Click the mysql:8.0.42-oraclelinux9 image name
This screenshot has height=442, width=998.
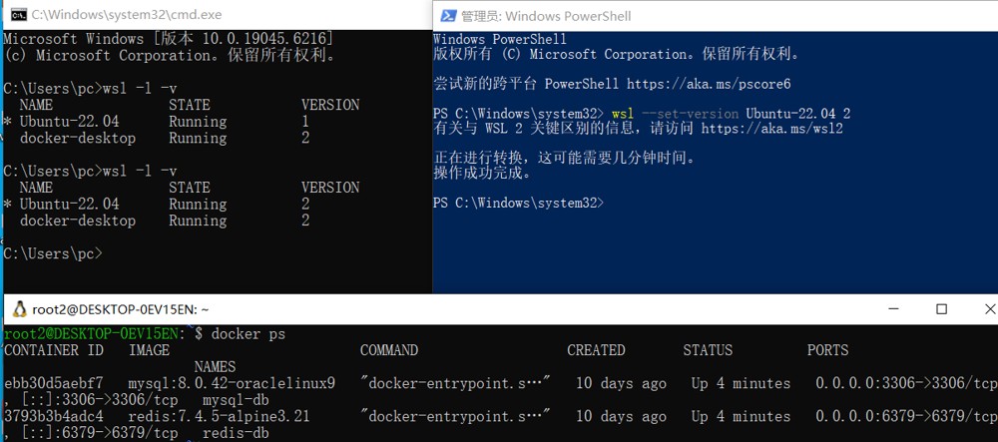[x=232, y=383]
